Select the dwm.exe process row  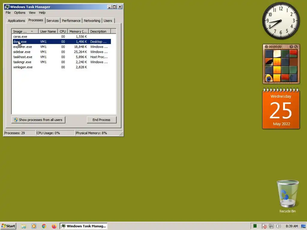(x=62, y=42)
